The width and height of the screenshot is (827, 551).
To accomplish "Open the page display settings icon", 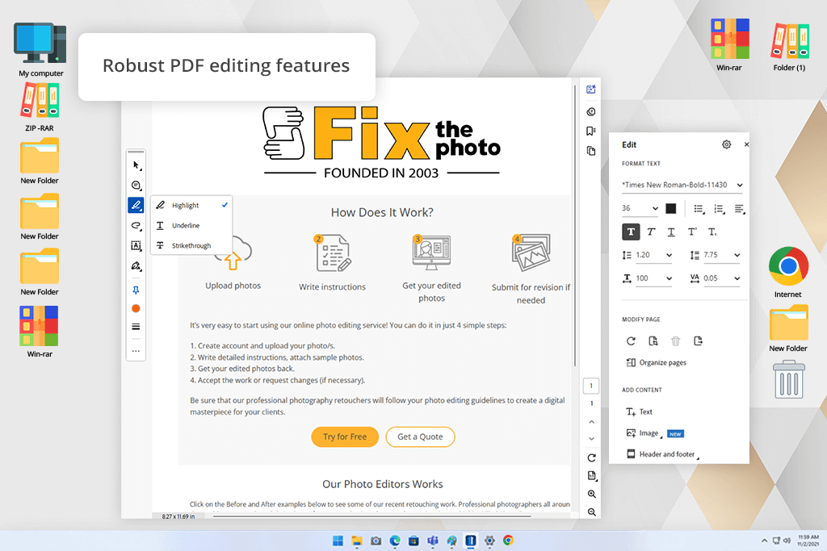I will (592, 476).
